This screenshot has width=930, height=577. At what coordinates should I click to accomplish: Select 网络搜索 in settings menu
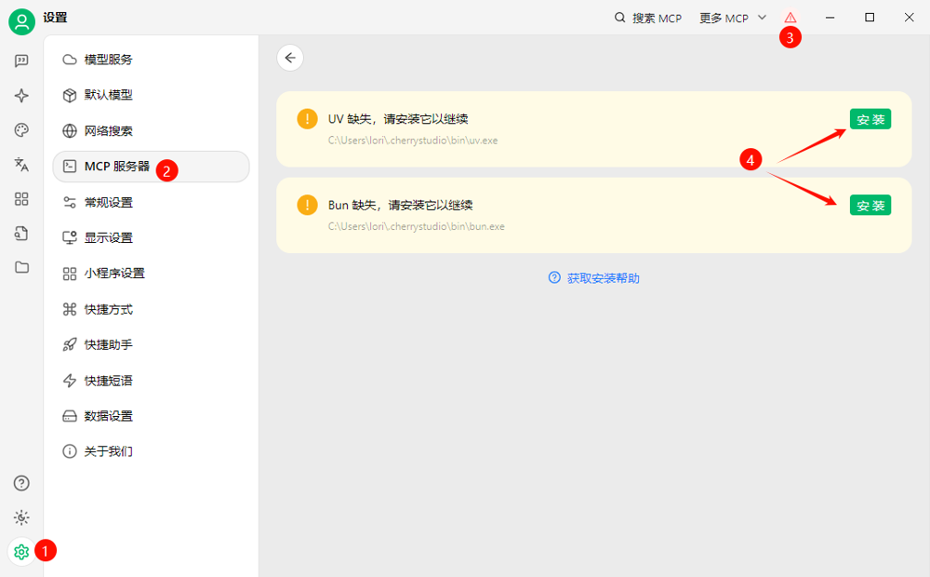point(108,131)
